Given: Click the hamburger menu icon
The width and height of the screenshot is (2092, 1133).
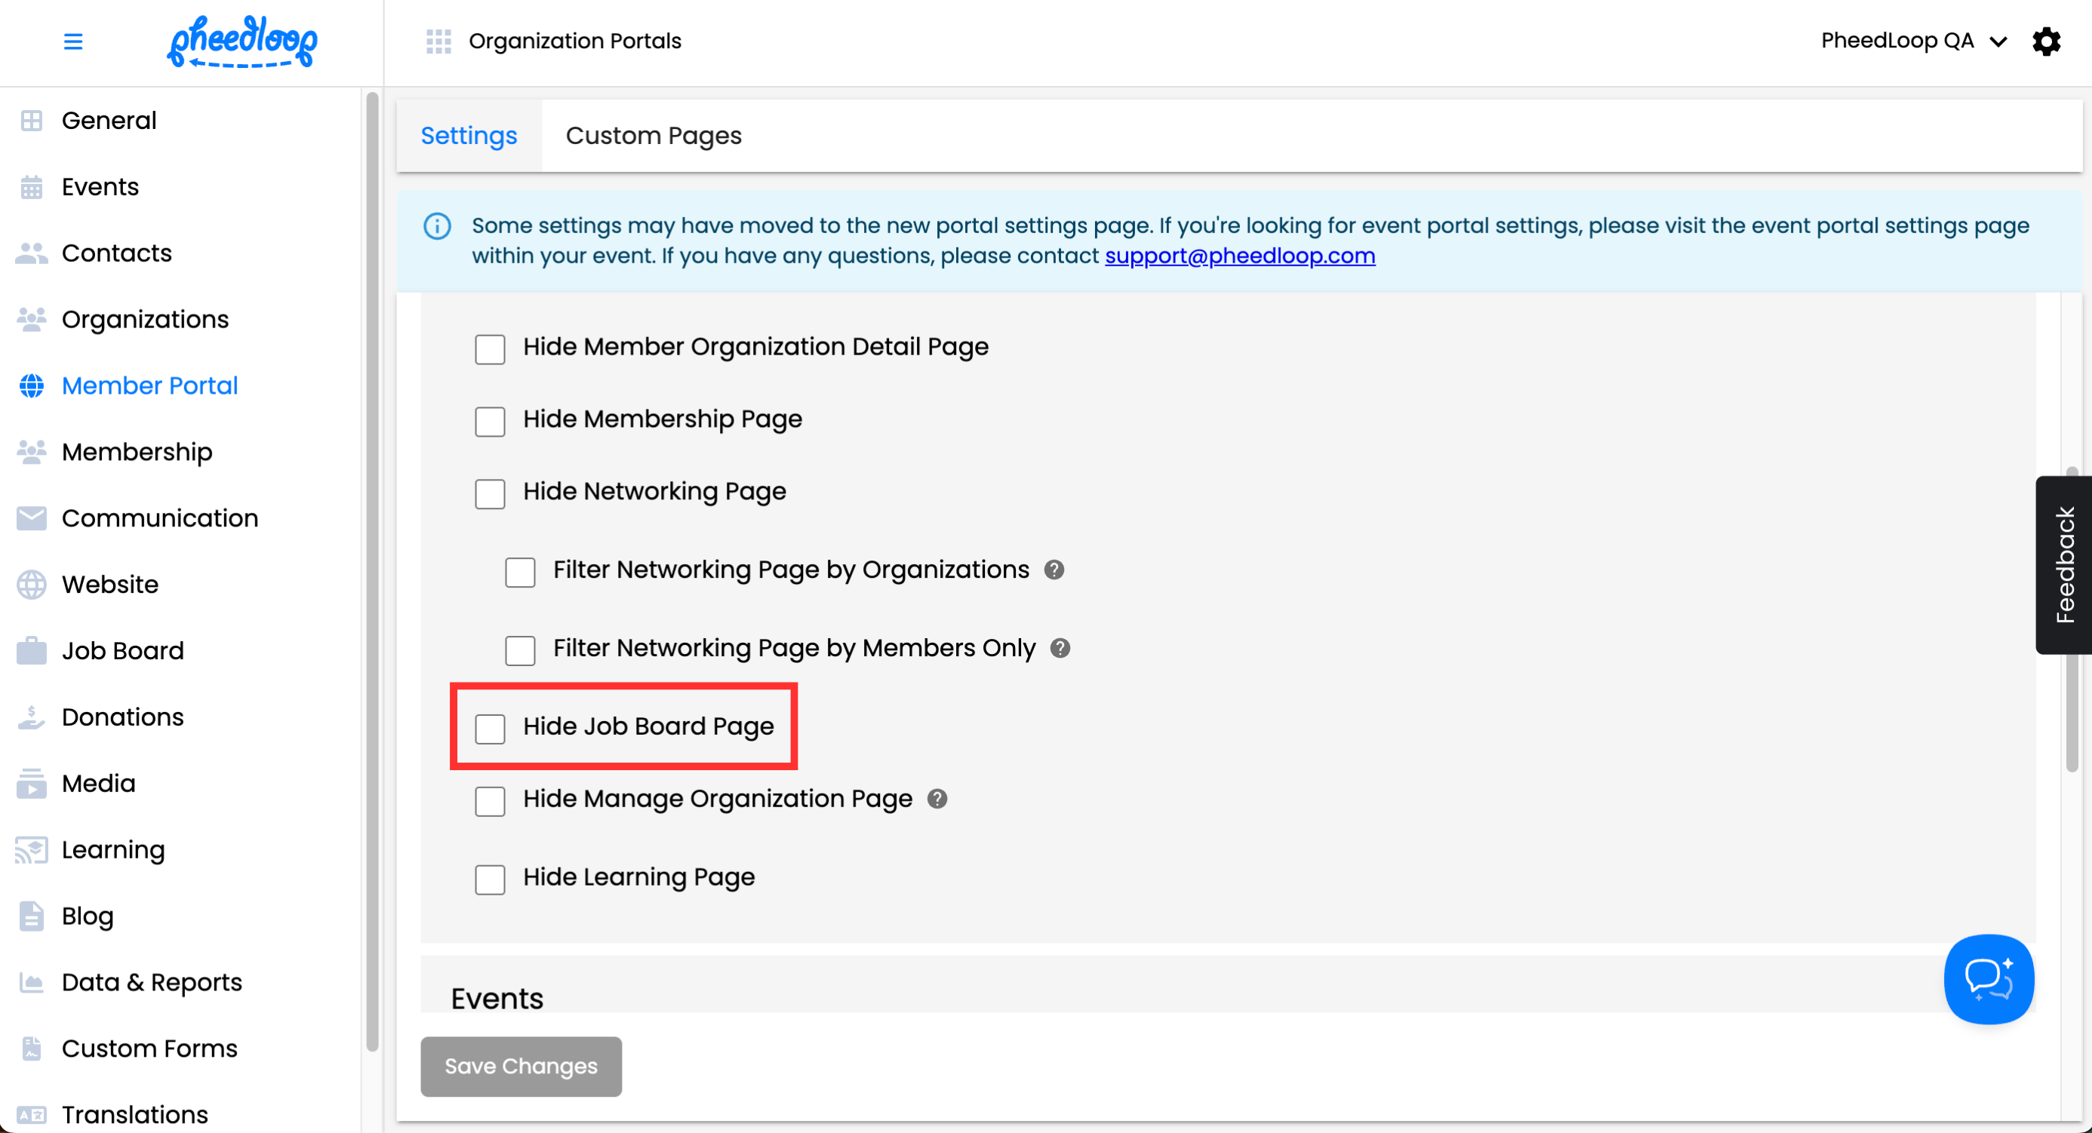Looking at the screenshot, I should click(x=73, y=41).
